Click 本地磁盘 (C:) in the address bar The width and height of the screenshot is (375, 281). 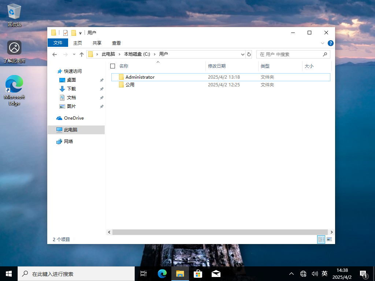click(137, 54)
